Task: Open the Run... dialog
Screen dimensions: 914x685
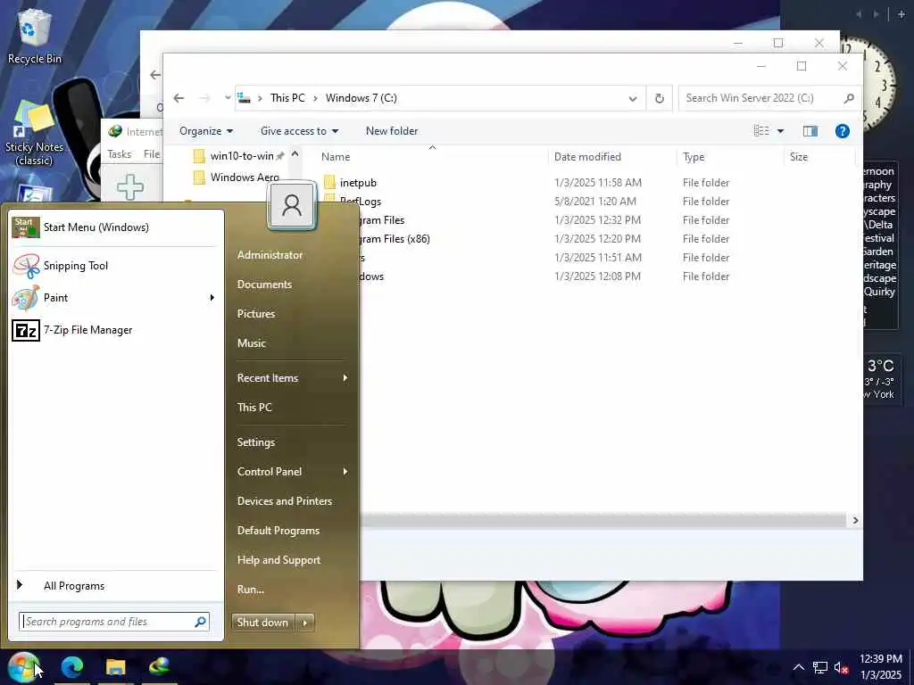Action: click(x=251, y=590)
